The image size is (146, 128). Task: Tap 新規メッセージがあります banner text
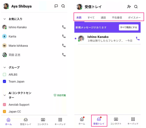91,27
